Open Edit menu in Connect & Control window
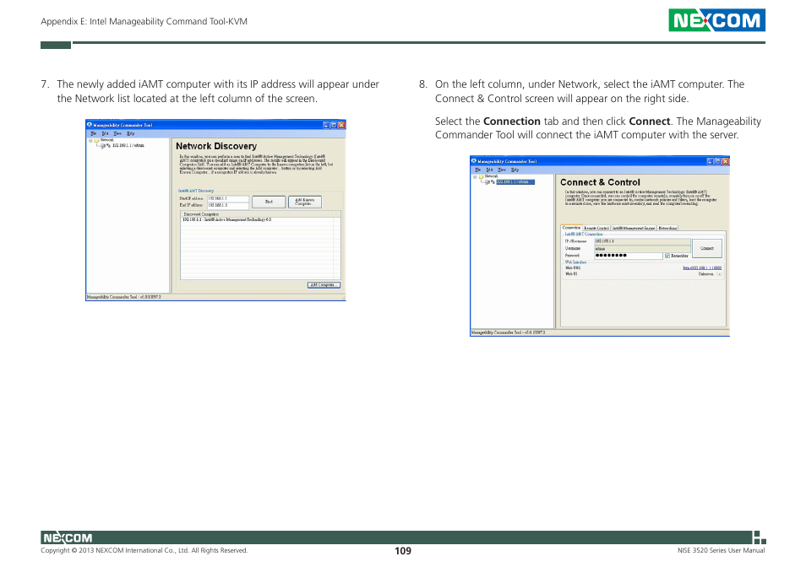Image resolution: width=806 pixels, height=567 pixels. pyautogui.click(x=489, y=170)
